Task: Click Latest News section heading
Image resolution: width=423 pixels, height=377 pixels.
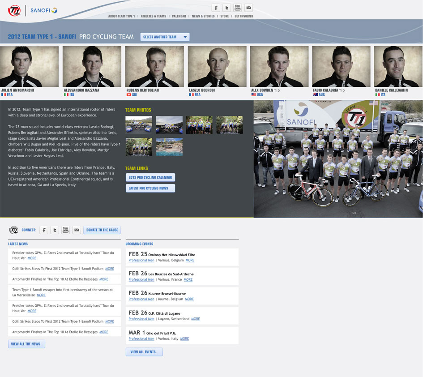Action: tap(18, 244)
